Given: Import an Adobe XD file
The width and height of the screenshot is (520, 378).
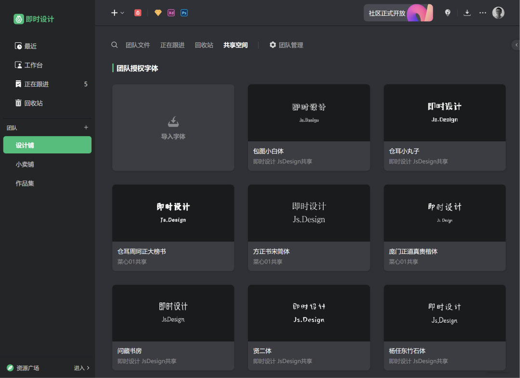Looking at the screenshot, I should (171, 13).
